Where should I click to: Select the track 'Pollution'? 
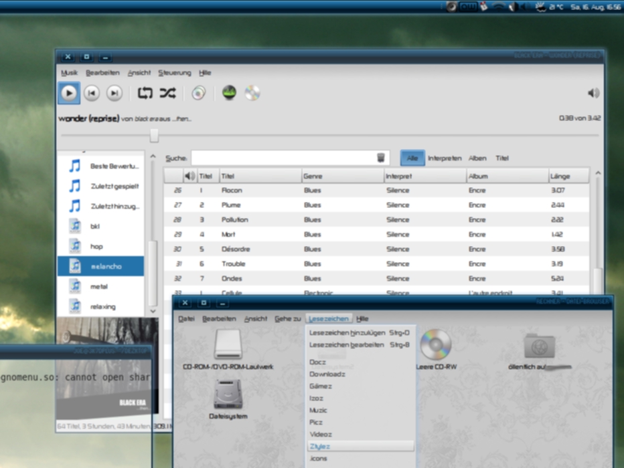point(376,220)
